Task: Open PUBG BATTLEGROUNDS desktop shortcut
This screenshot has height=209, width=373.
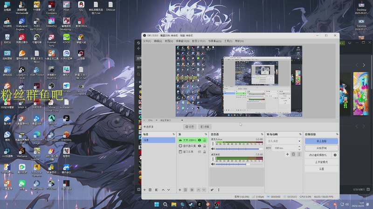Action: point(37,24)
